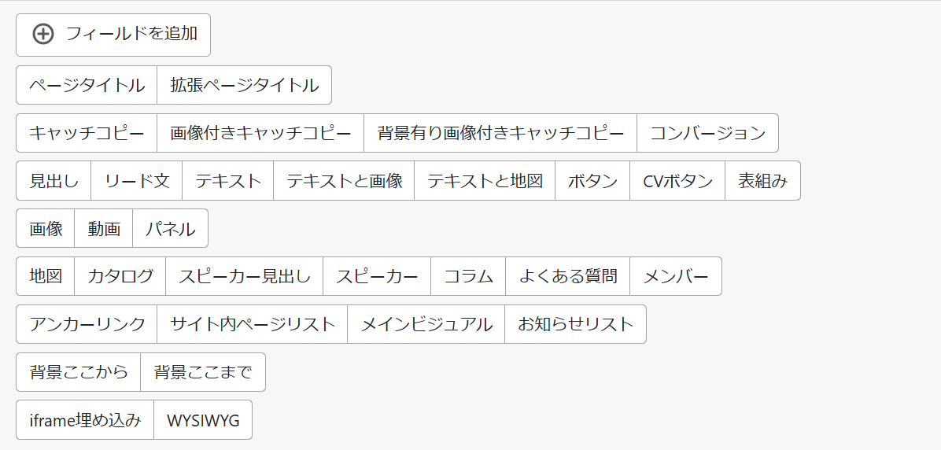Image resolution: width=941 pixels, height=450 pixels.
Task: Insert a 表組み field
Action: coord(762,181)
